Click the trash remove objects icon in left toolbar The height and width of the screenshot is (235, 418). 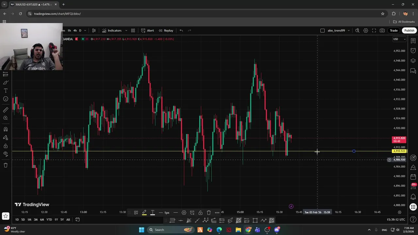(6, 165)
